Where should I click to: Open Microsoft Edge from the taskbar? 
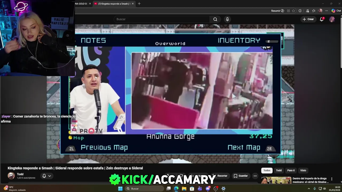tap(176, 189)
